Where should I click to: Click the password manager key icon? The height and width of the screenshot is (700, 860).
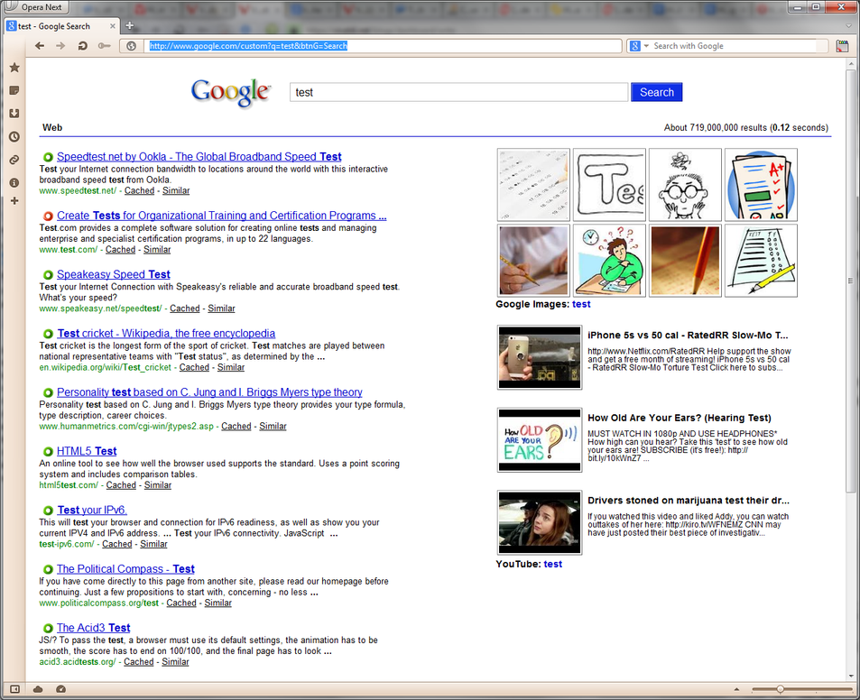[x=104, y=46]
